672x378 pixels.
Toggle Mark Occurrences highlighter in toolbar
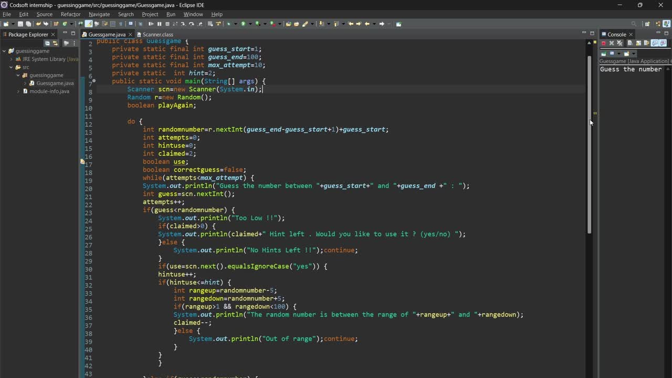[89, 24]
